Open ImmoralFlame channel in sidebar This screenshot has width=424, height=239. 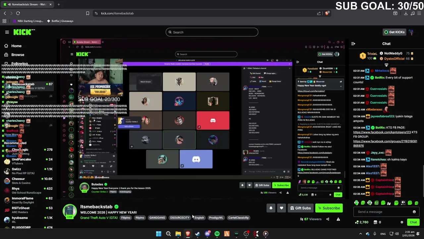click(28, 200)
